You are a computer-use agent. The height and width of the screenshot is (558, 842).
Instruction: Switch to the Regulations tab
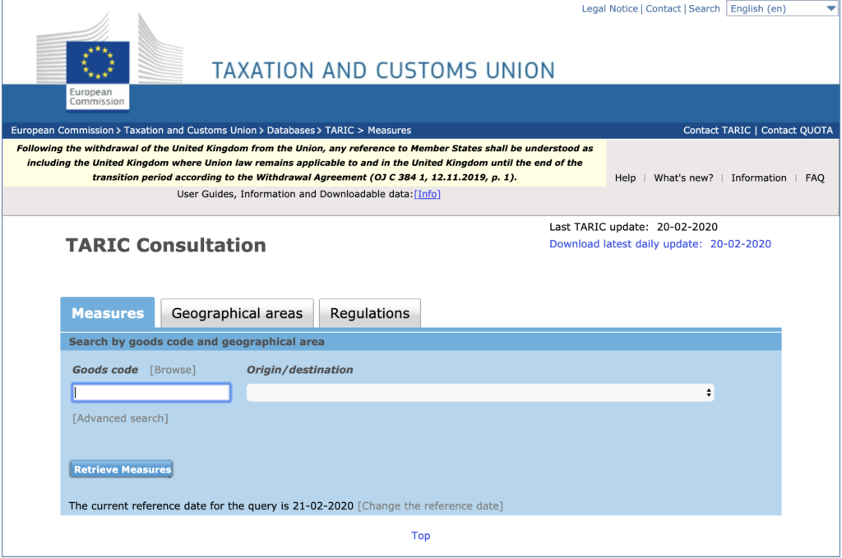(x=369, y=313)
